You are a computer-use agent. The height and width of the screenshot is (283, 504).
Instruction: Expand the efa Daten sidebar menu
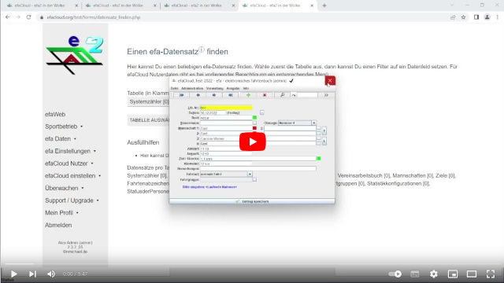point(61,138)
